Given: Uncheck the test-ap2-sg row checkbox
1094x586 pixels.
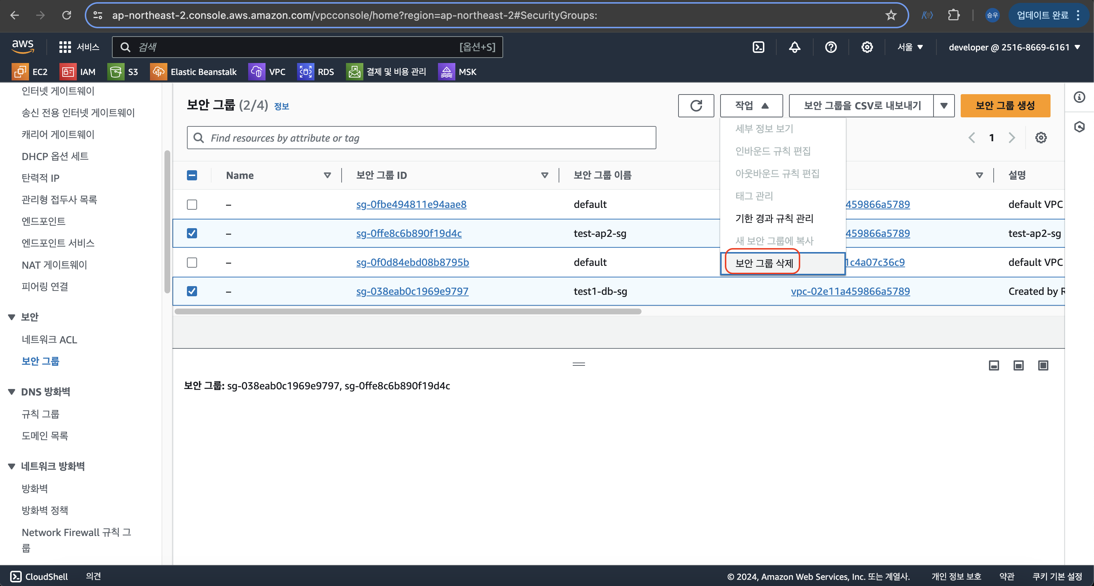Looking at the screenshot, I should point(192,233).
